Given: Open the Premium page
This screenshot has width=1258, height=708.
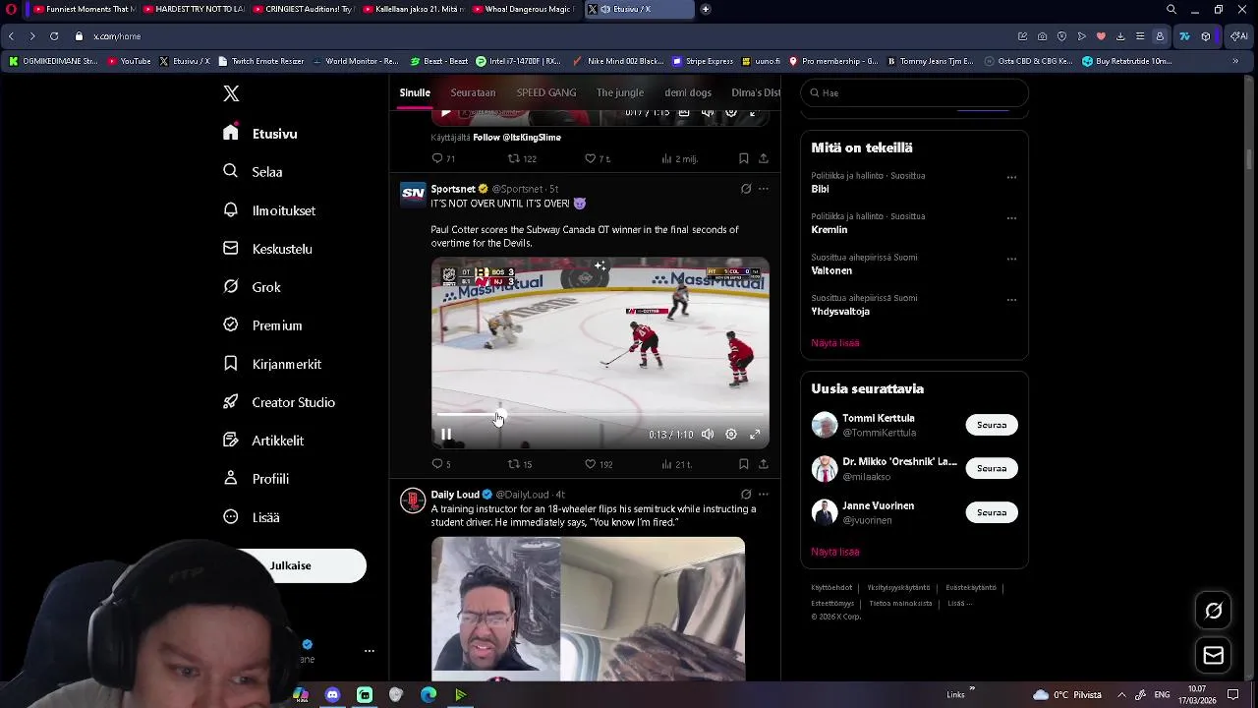Looking at the screenshot, I should coord(262,325).
